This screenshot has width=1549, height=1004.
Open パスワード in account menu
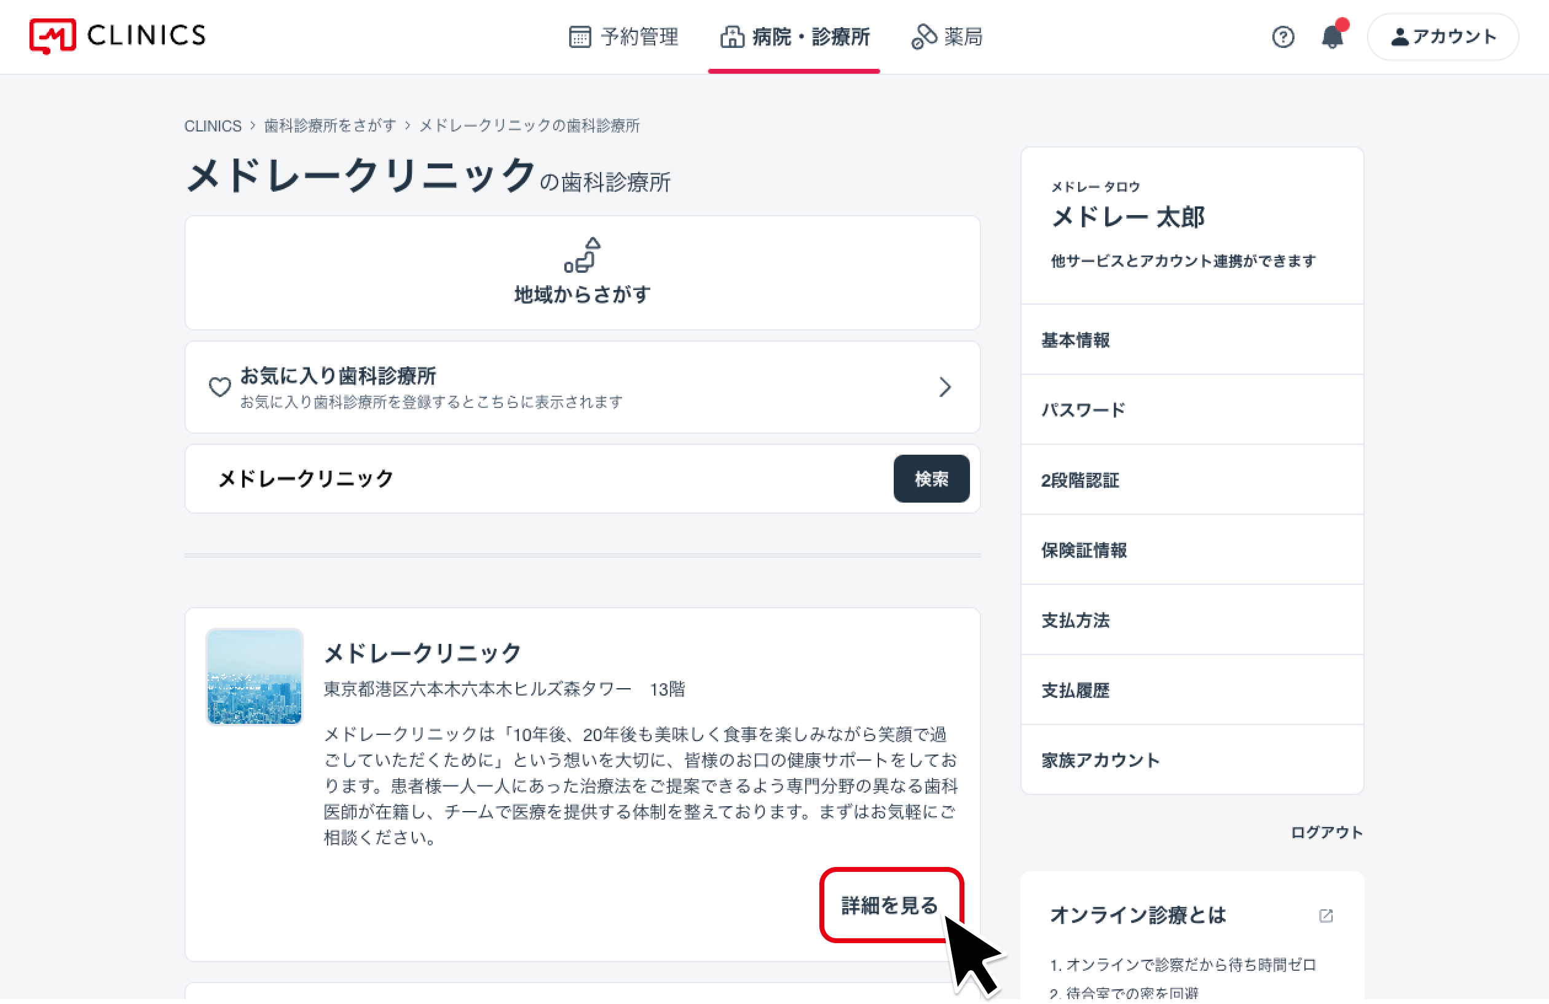click(x=1192, y=410)
